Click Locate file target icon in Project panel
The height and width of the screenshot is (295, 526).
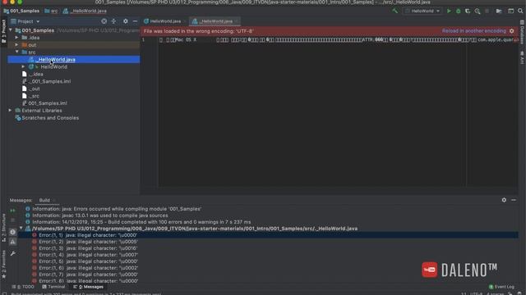[104, 21]
